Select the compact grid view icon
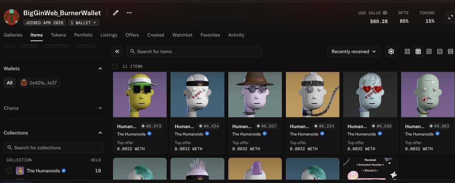Image resolution: width=455 pixels, height=183 pixels. pos(418,51)
